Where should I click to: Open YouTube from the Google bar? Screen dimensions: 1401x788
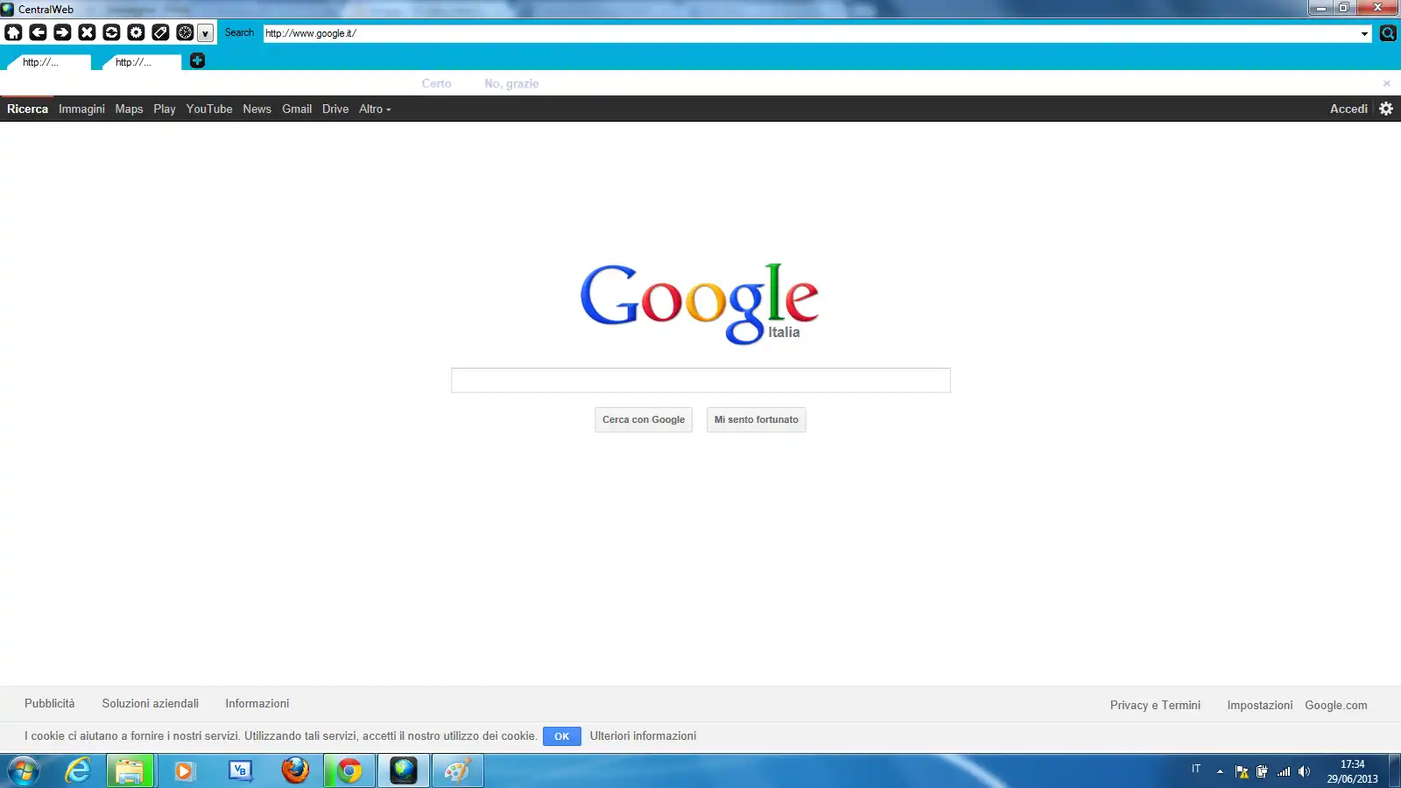coord(209,109)
